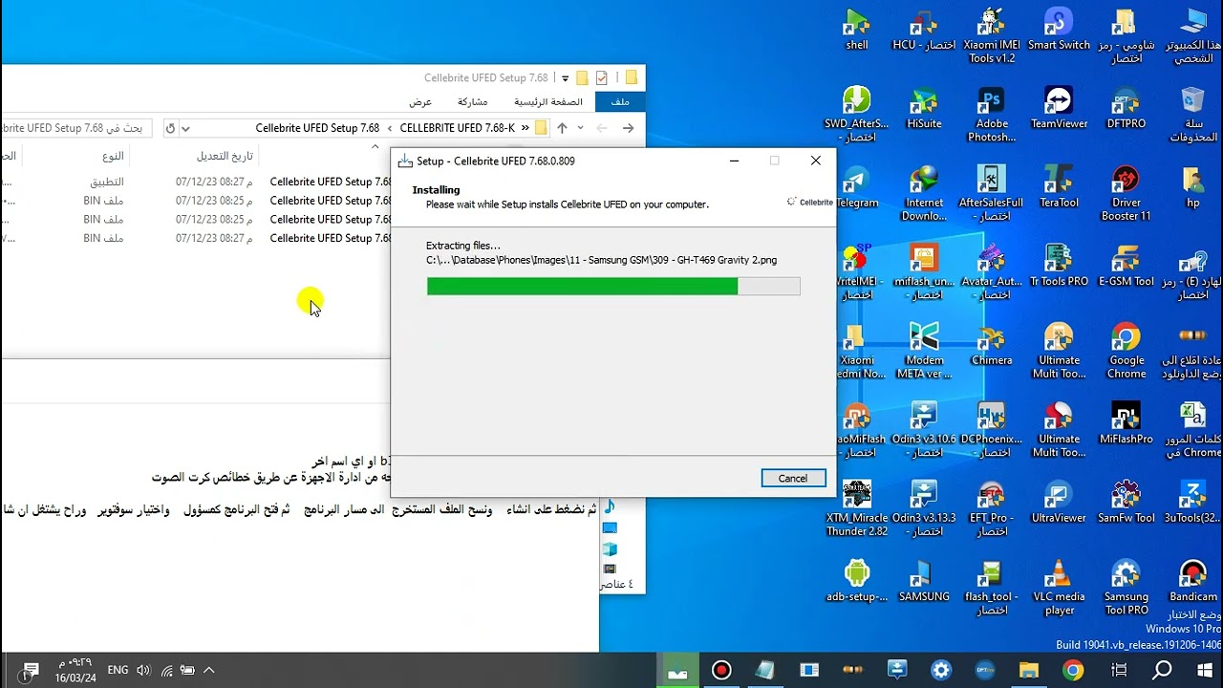Launch EFT_Pro desktop shortcut
Image resolution: width=1223 pixels, height=688 pixels.
(x=992, y=510)
